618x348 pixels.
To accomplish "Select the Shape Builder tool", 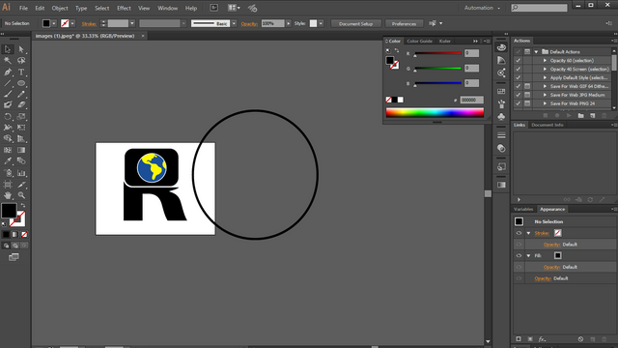I will [8, 138].
